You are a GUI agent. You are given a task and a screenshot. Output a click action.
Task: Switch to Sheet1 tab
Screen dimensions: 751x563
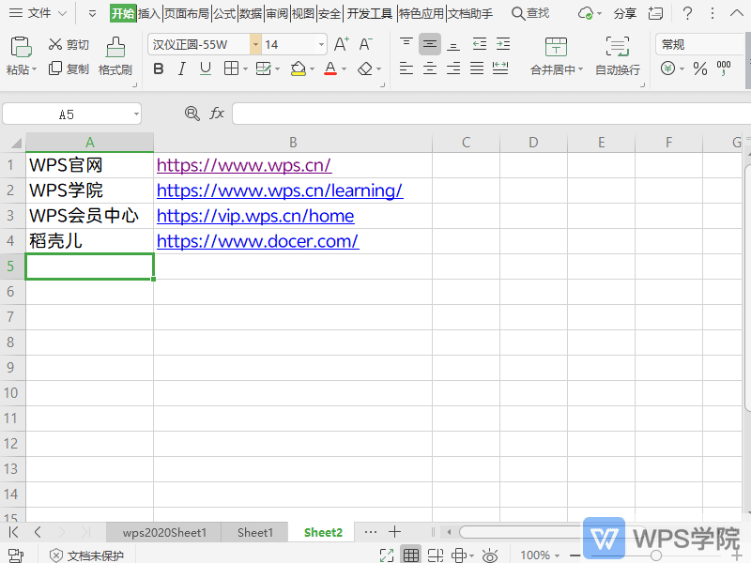coord(254,532)
